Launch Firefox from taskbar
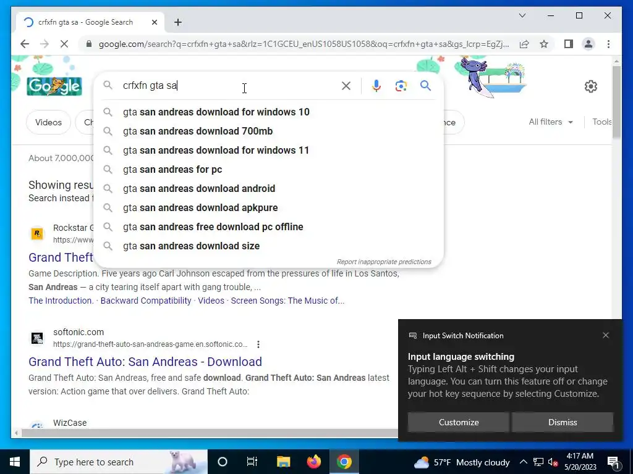Viewport: 633px width, 474px height. [x=313, y=462]
